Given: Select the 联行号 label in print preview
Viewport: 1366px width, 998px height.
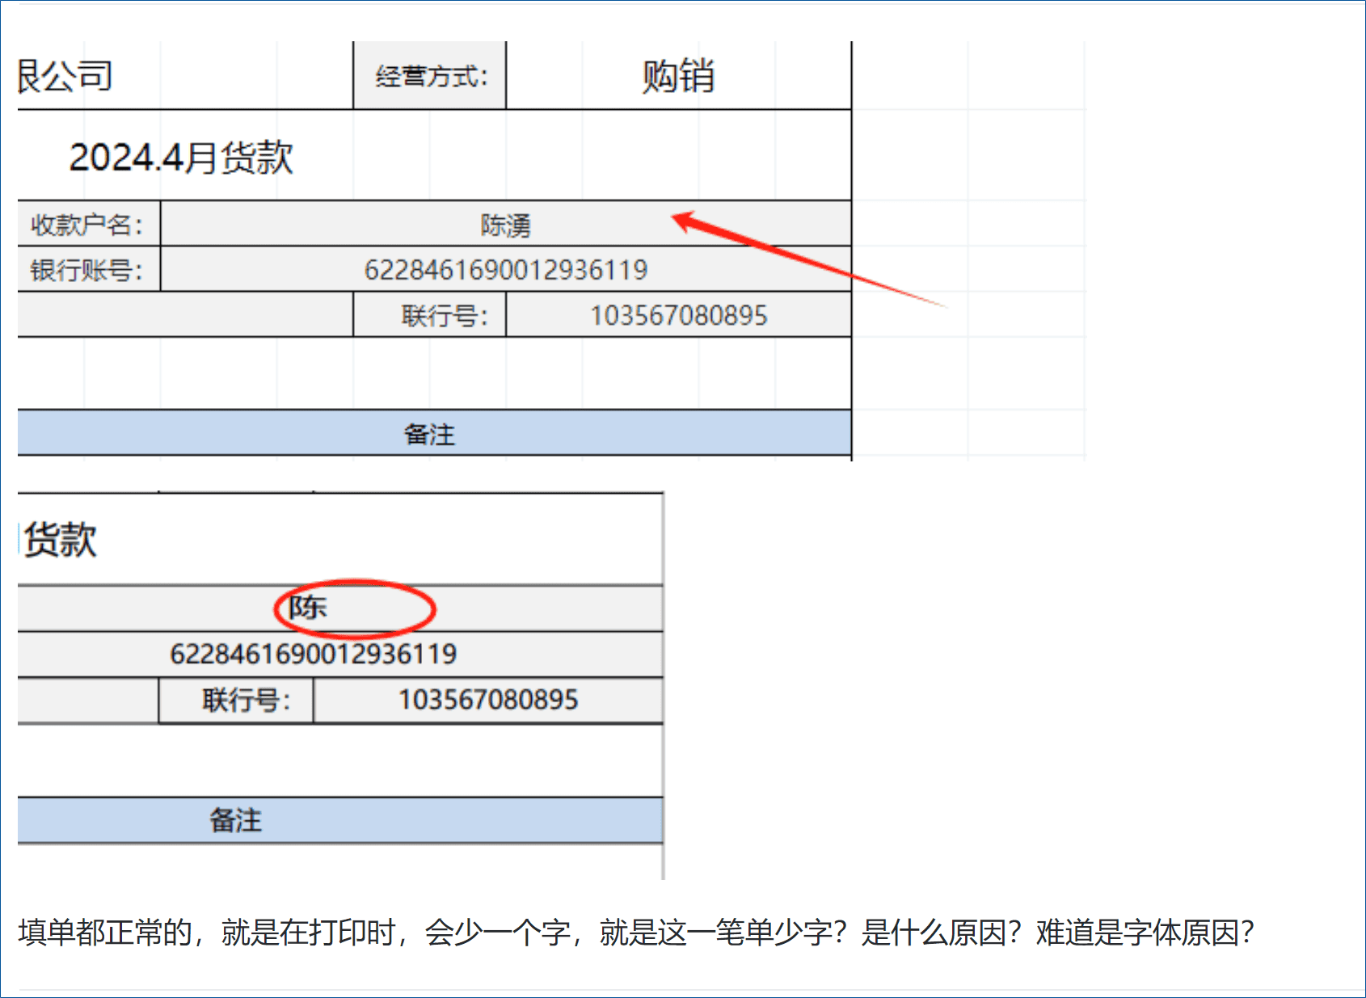Looking at the screenshot, I should 236,700.
